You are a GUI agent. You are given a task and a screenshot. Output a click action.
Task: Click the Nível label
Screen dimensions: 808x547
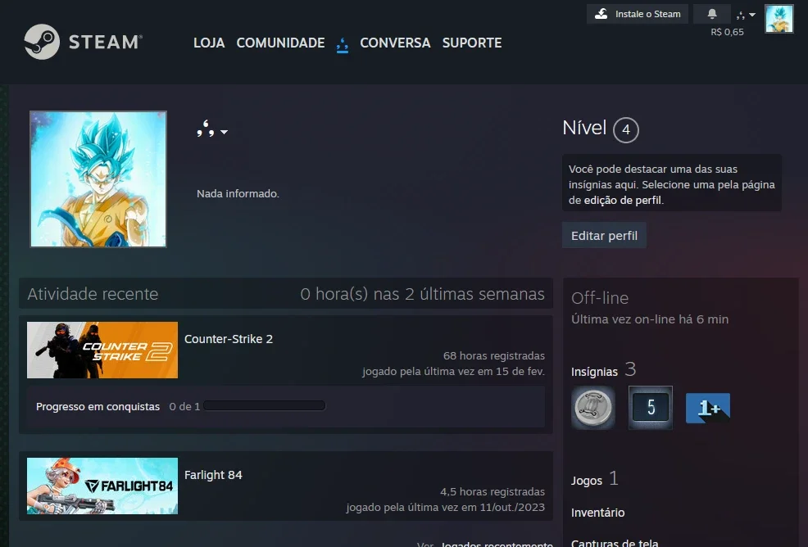pyautogui.click(x=583, y=128)
